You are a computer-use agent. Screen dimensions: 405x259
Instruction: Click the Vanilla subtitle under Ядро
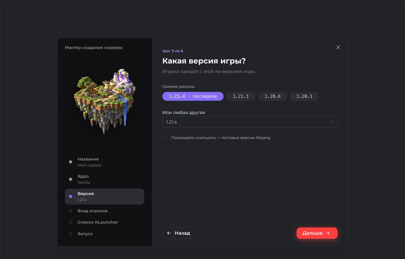point(84,182)
